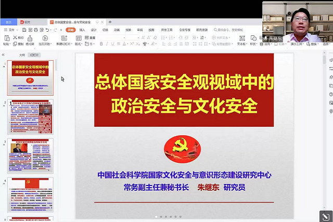Image resolution: width=333 pixels, height=222 pixels.
Task: Select the Format Painter (格式刷) tool
Action: pyautogui.click(x=31, y=39)
